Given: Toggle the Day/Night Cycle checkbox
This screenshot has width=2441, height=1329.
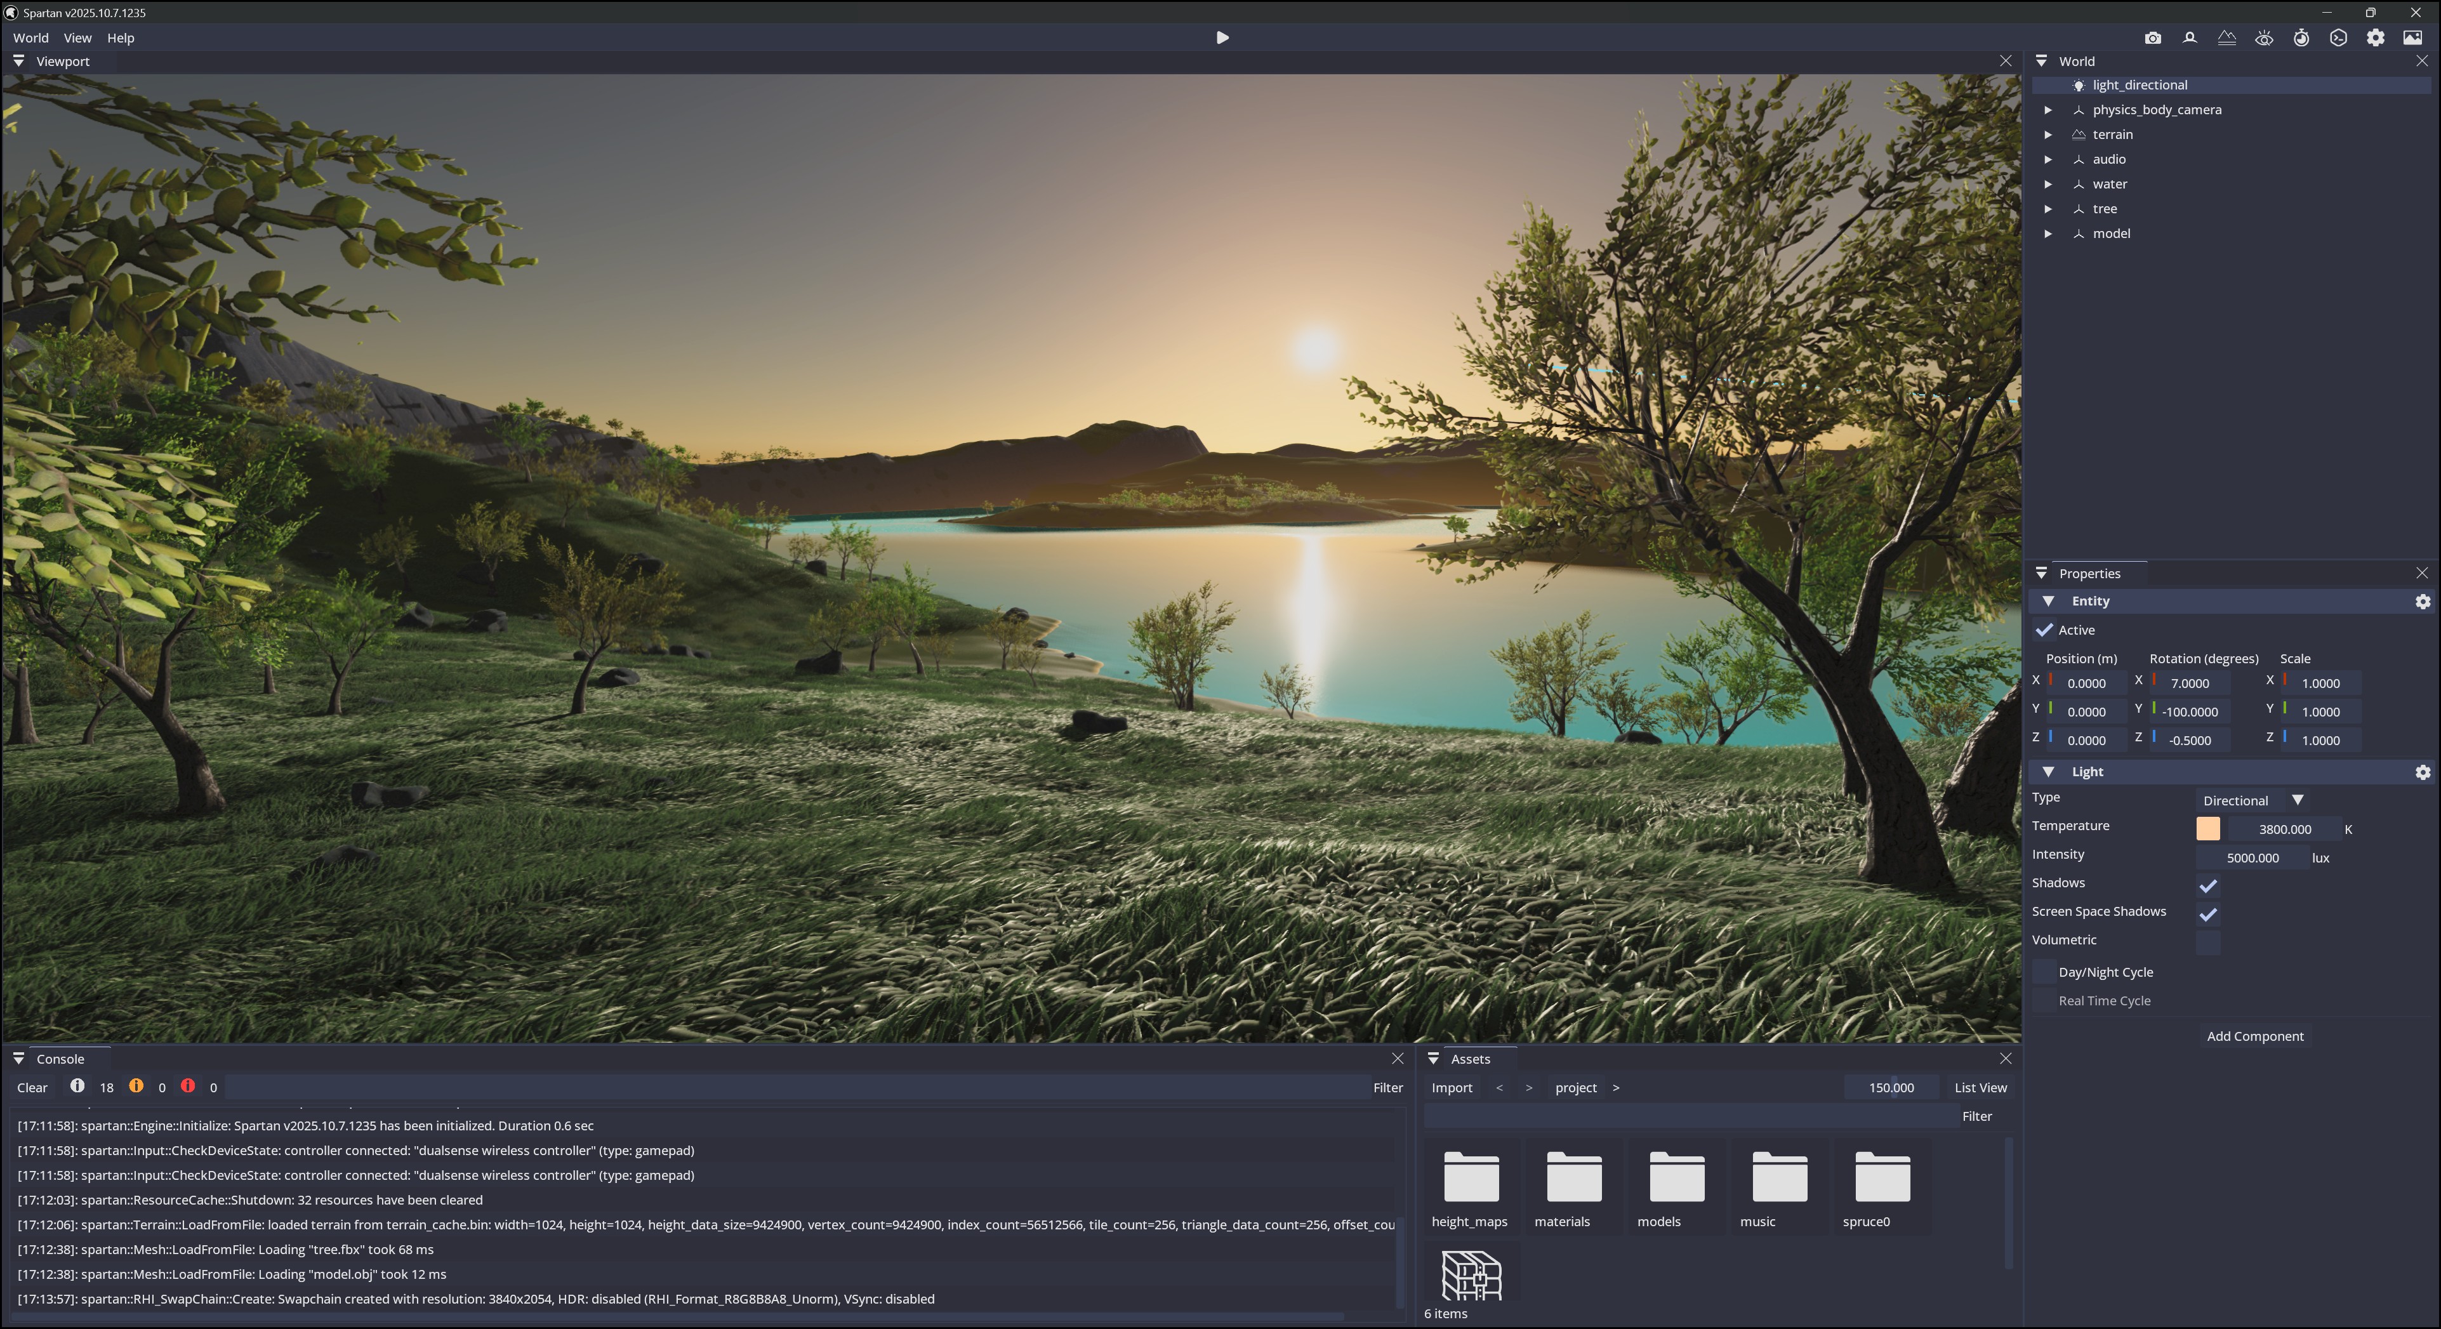Looking at the screenshot, I should (x=2044, y=972).
